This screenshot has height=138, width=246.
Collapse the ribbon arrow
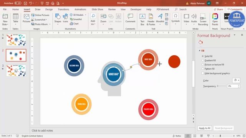(x=244, y=29)
